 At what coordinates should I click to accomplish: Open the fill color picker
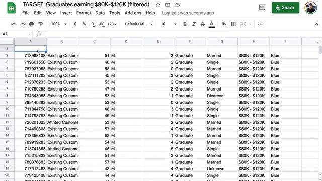[224, 24]
